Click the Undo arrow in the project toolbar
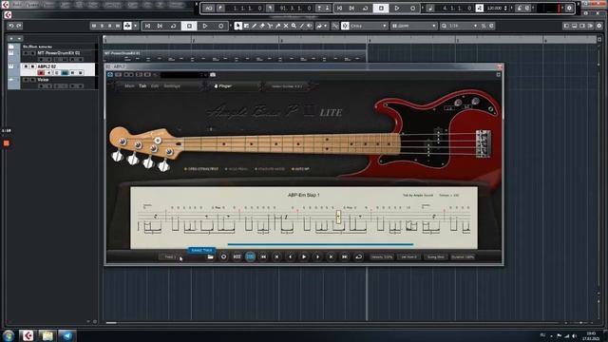 click(x=10, y=26)
